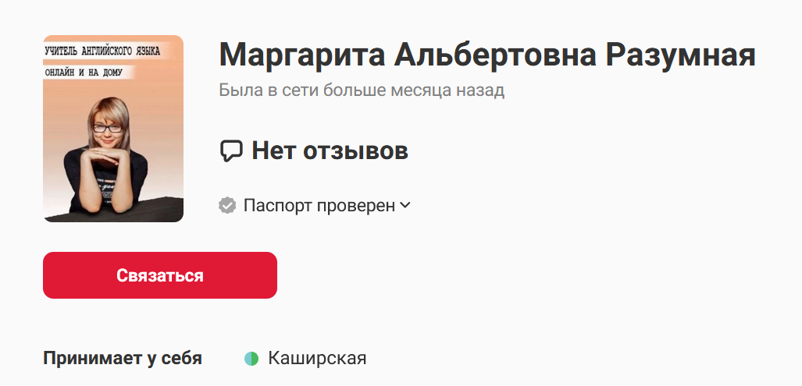Image resolution: width=802 pixels, height=386 pixels.
Task: Click the word отзывов beside the bubble
Action: tap(356, 151)
